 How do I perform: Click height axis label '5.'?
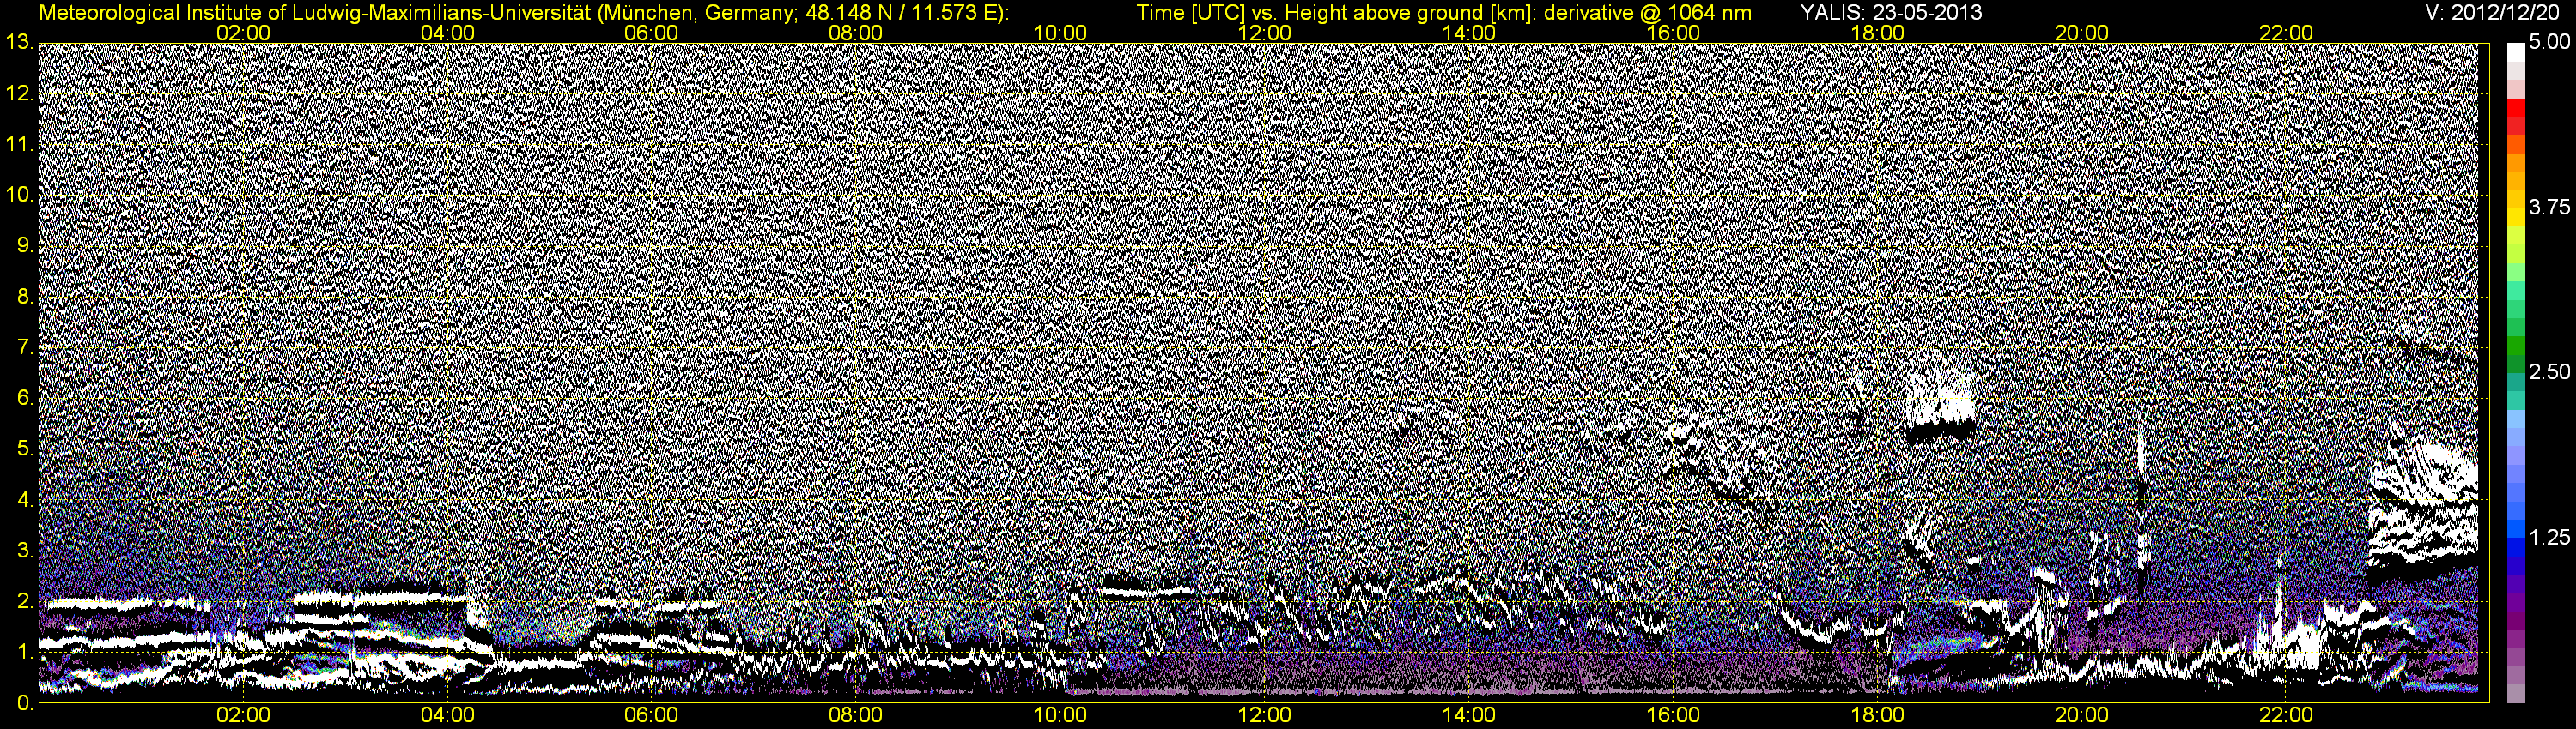(25, 449)
